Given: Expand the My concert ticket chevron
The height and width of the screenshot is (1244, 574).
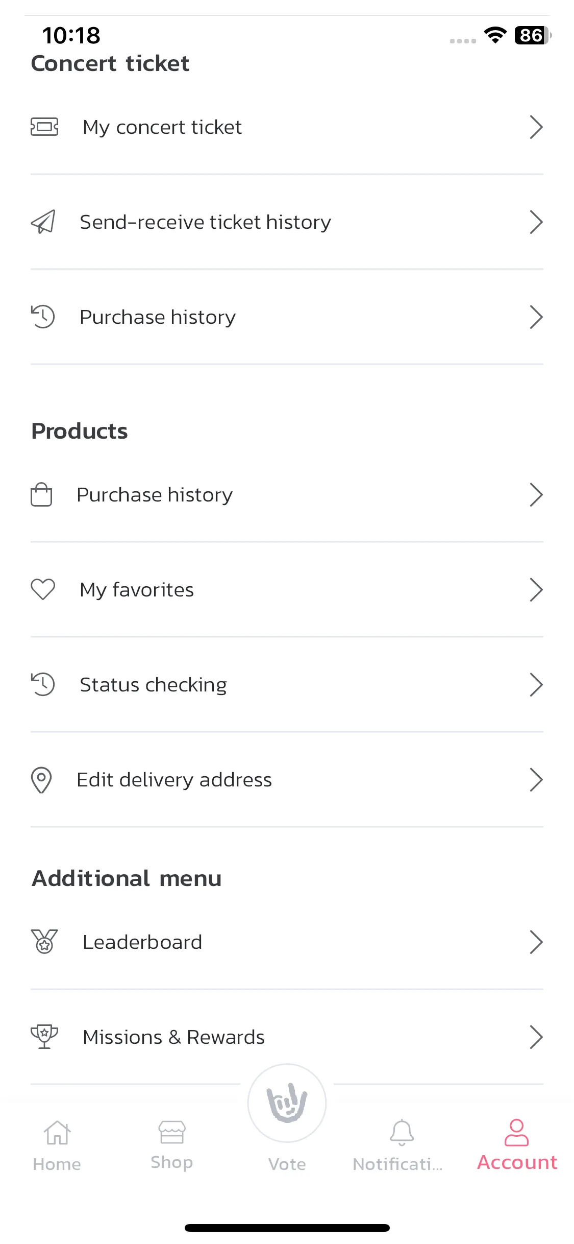Looking at the screenshot, I should [536, 127].
